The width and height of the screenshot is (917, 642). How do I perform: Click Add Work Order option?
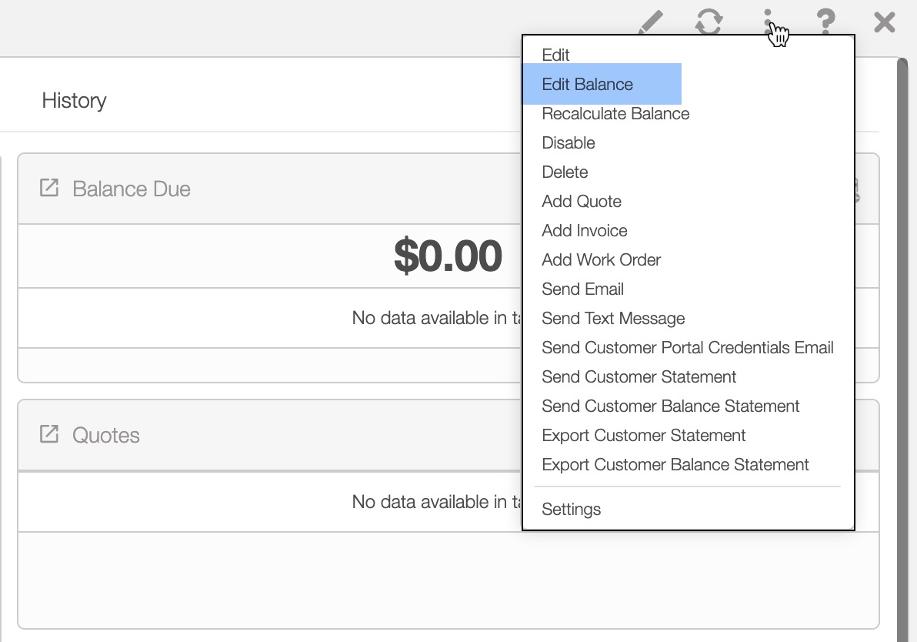click(x=602, y=259)
